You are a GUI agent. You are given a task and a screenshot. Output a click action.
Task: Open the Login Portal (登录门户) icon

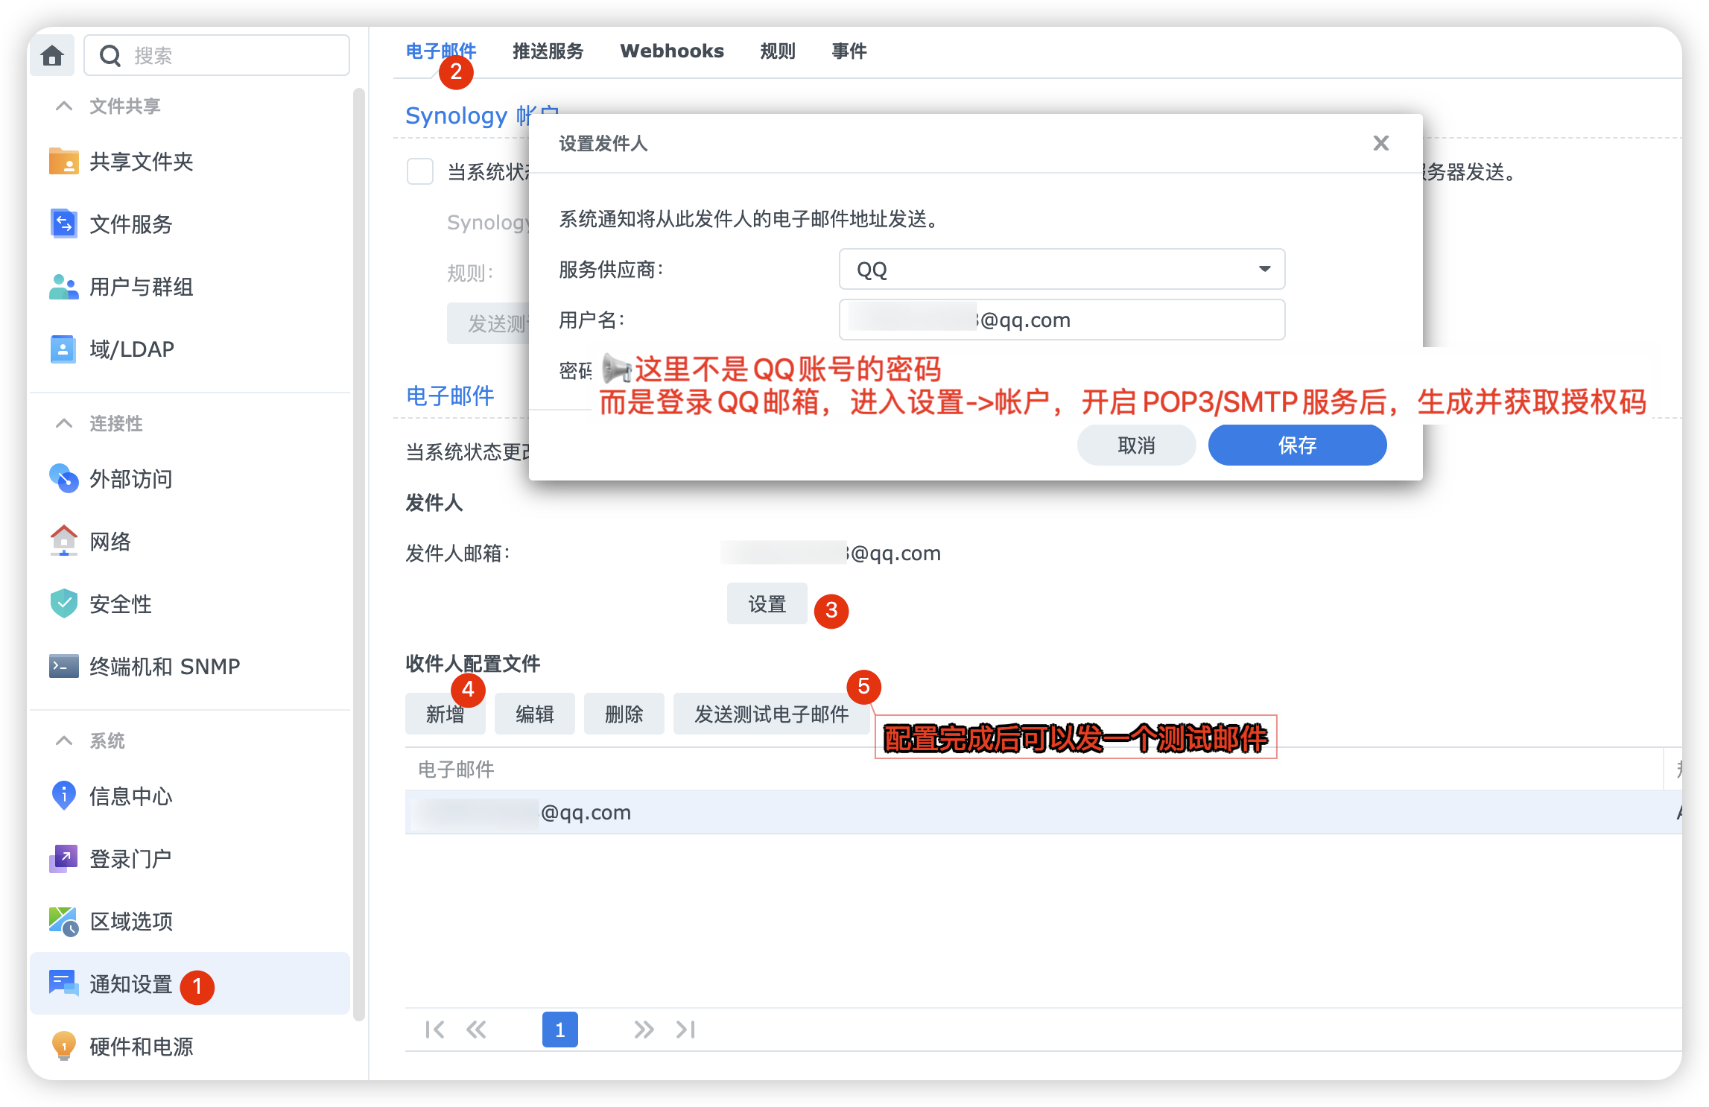(63, 858)
